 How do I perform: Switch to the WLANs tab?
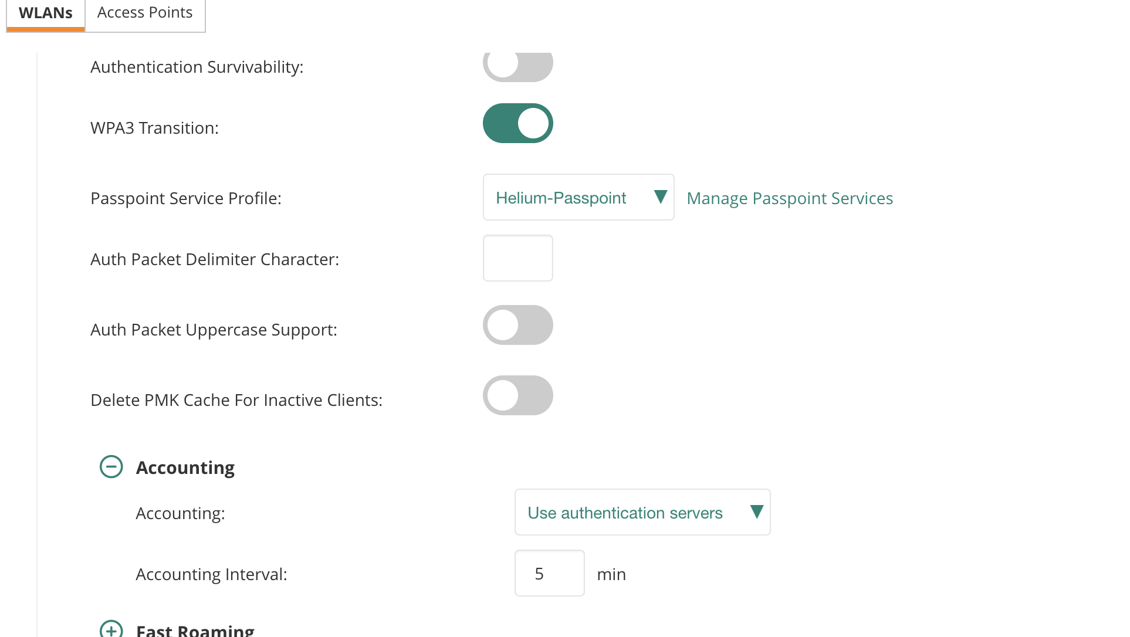pyautogui.click(x=46, y=13)
